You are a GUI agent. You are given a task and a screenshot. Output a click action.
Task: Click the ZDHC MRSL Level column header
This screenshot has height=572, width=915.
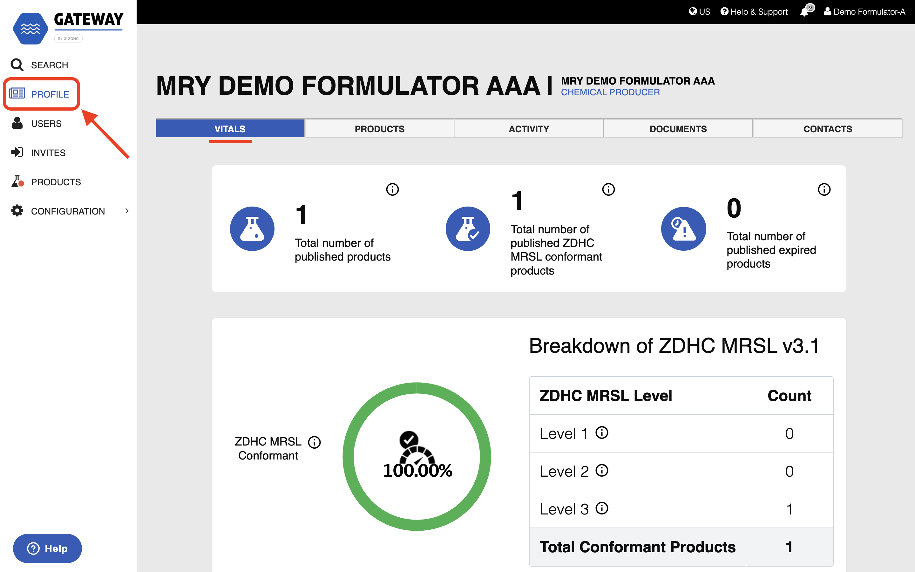coord(606,396)
